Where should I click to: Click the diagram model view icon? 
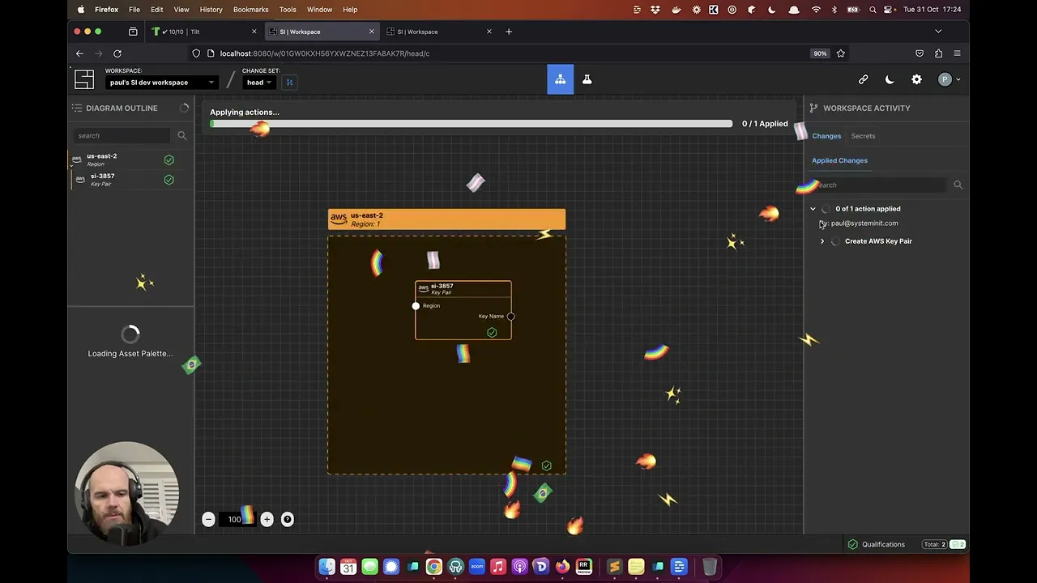click(560, 79)
